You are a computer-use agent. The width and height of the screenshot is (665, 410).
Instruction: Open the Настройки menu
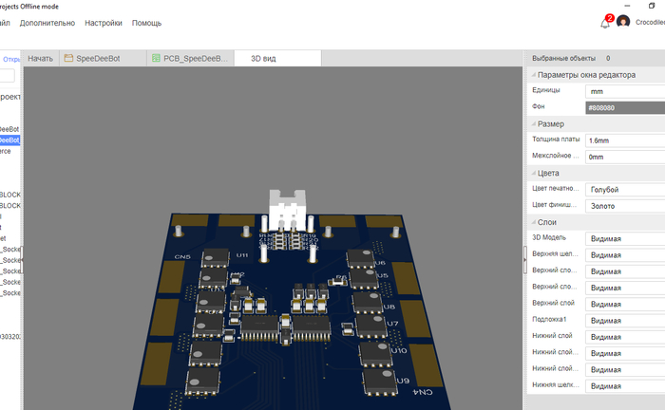point(104,23)
